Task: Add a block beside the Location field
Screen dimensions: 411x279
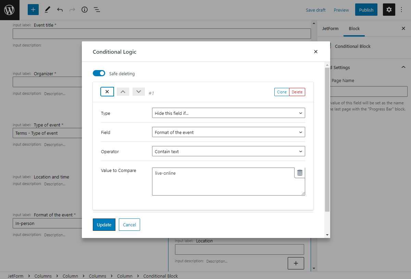Action: tap(296, 263)
